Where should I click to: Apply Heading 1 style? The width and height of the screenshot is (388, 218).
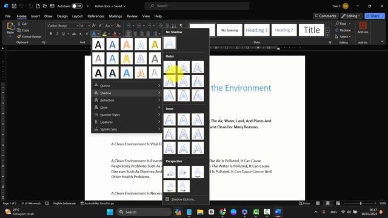pyautogui.click(x=256, y=30)
